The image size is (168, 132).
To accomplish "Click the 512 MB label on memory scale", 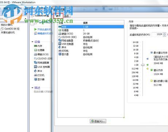I will click(135, 69).
